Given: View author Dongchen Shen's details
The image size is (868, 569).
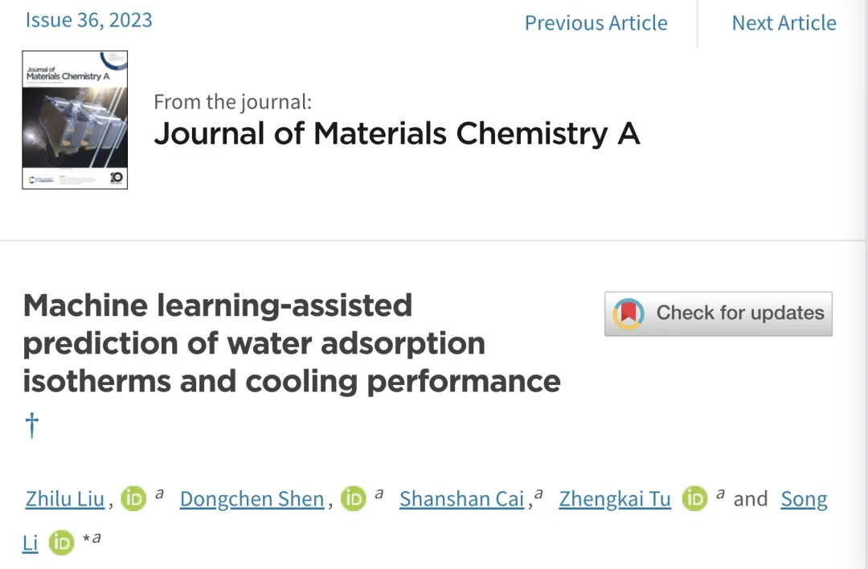Looking at the screenshot, I should point(252,499).
